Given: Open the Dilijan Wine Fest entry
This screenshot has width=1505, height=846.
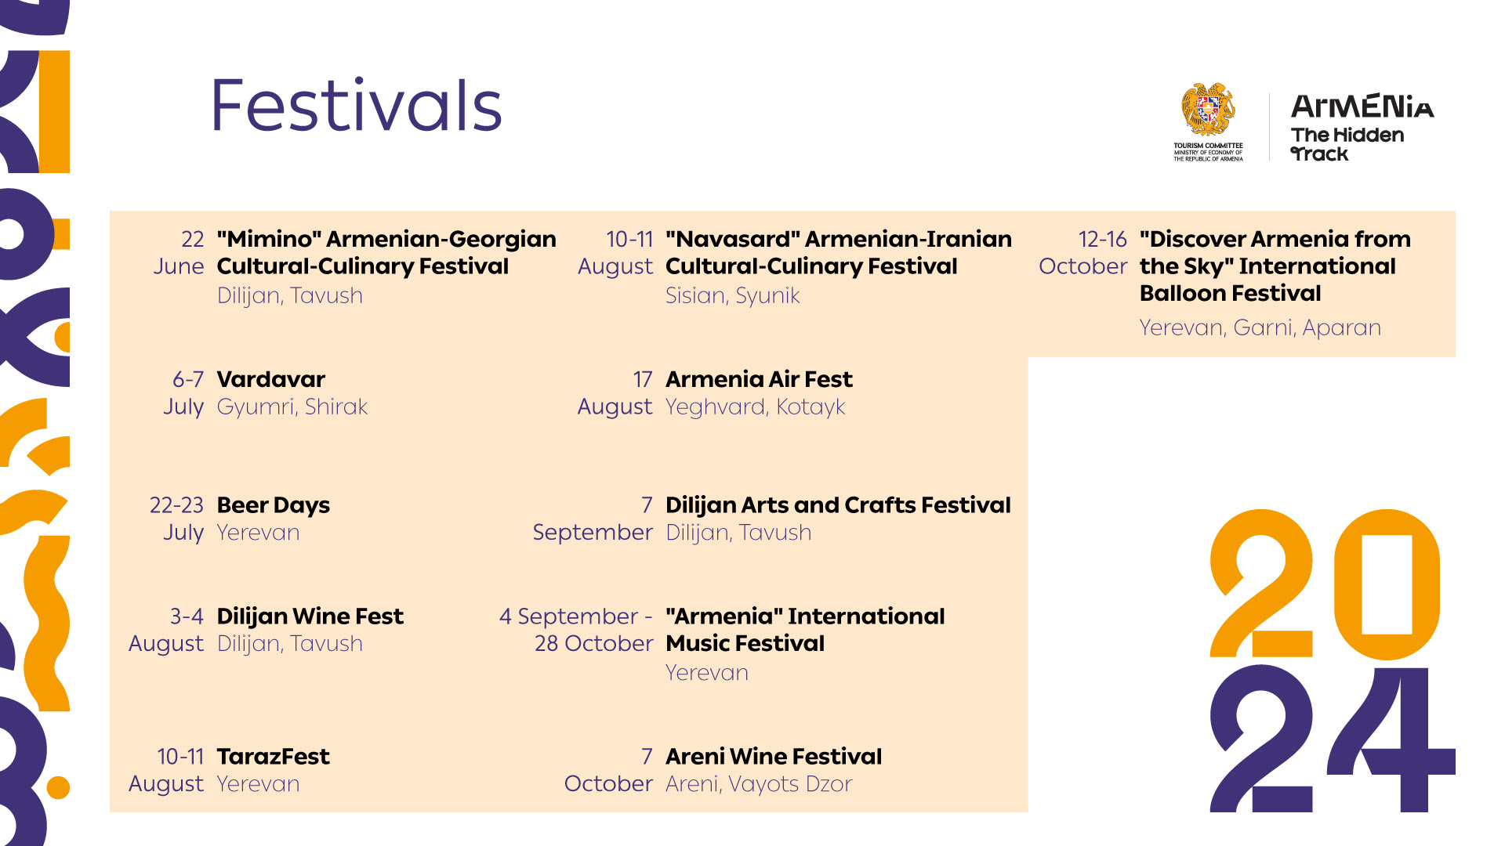Looking at the screenshot, I should pos(310,616).
